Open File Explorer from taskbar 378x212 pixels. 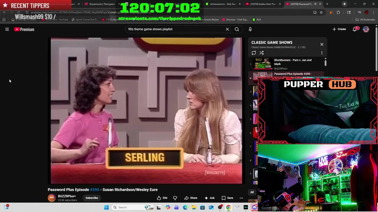tap(194, 207)
